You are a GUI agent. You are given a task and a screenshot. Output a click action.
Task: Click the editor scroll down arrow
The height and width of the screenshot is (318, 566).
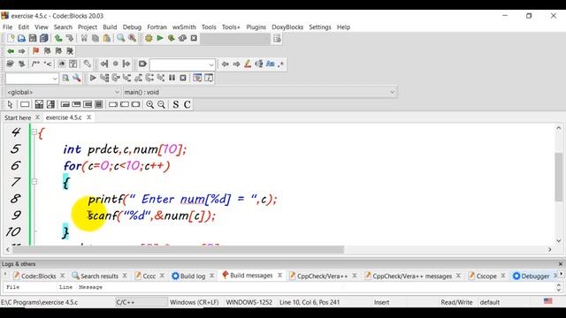tap(558, 240)
